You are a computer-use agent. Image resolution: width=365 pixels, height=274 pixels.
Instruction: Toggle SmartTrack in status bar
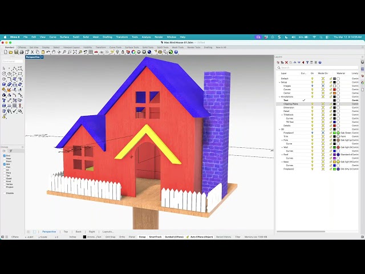point(155,237)
